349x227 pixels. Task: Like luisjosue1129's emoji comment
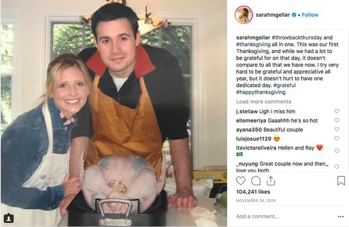coord(336,139)
